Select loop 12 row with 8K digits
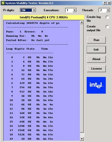Screen dimensions: 112x142 coord(31,109)
